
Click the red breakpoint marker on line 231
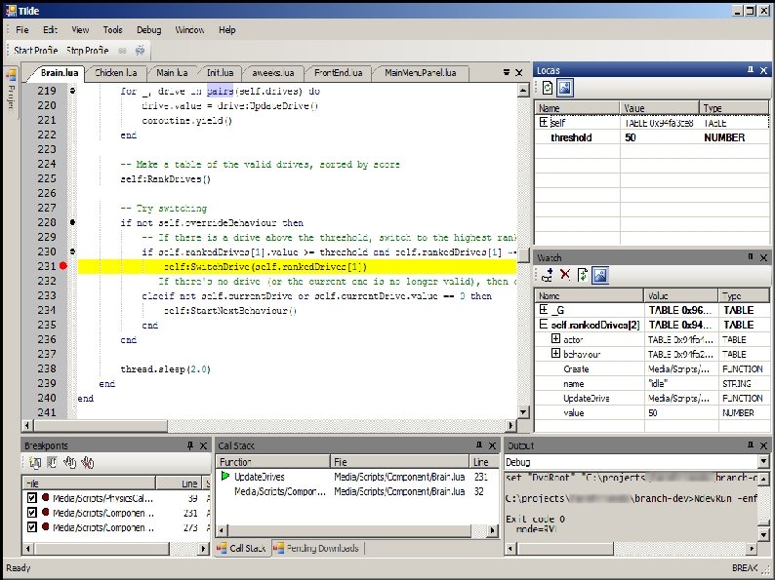(x=63, y=266)
